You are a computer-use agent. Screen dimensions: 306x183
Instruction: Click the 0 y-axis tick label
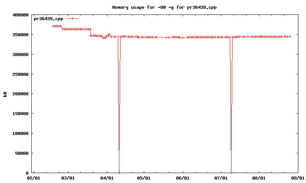(28, 173)
